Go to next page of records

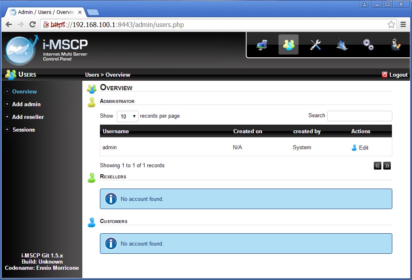coord(387,166)
